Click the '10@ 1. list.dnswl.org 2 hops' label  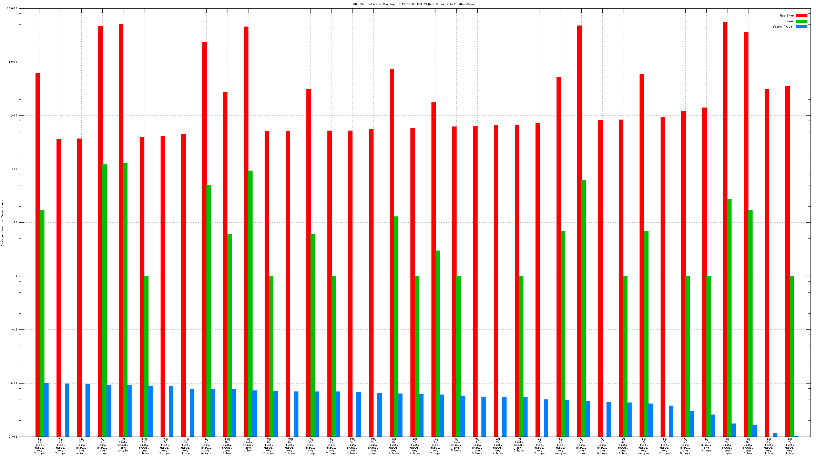tap(436, 446)
